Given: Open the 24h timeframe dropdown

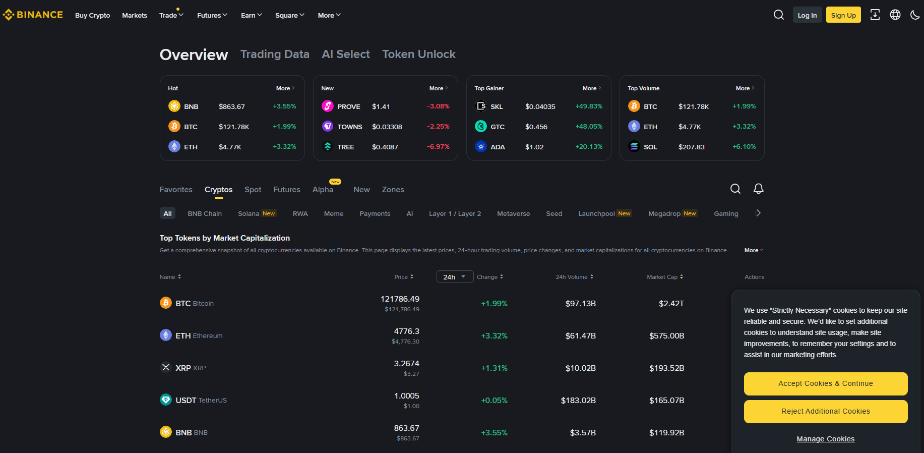Looking at the screenshot, I should tap(455, 276).
